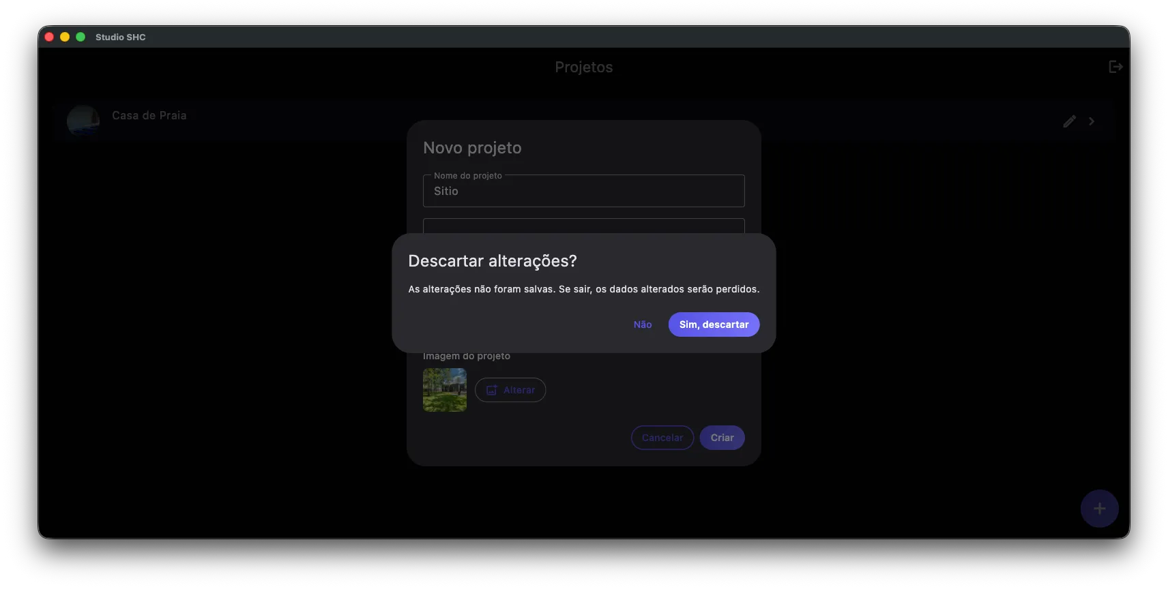Open Casa de Praia chevron arrow
The image size is (1168, 589).
tap(1092, 121)
